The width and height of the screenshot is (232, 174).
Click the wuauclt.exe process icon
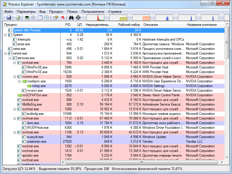[x=24, y=137]
